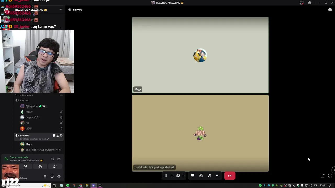Click the 20:48 taskbar clock
Image resolution: width=335 pixels, height=188 pixels.
tap(322, 185)
